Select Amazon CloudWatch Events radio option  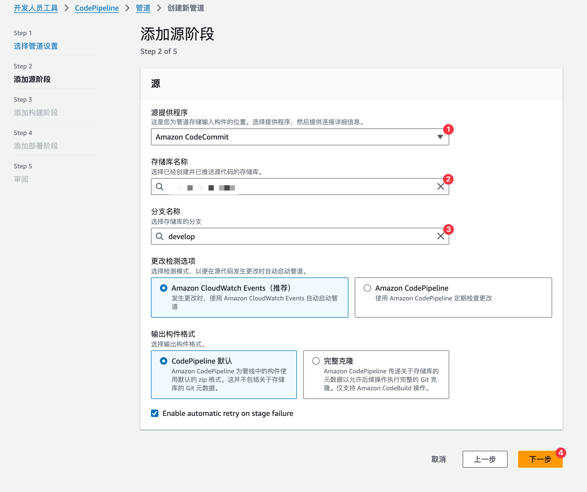pyautogui.click(x=164, y=288)
